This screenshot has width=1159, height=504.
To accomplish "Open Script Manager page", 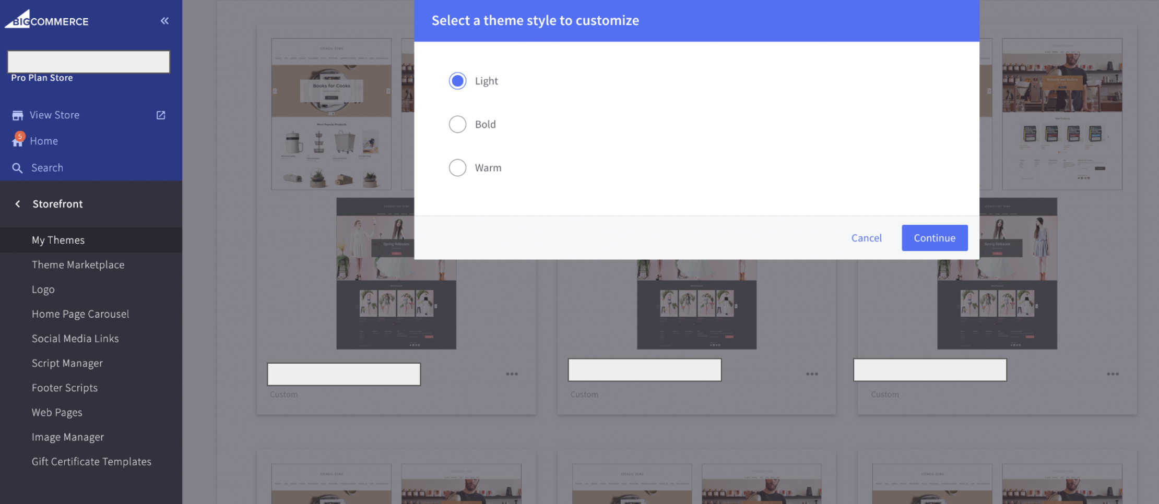I will 67,363.
